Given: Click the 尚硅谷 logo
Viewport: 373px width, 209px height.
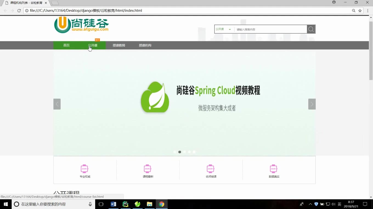Looking at the screenshot, I should (x=81, y=25).
